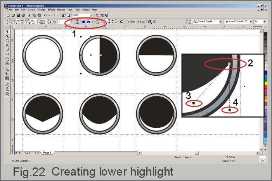Select the Rectangle tool

pyautogui.click(x=7, y=49)
